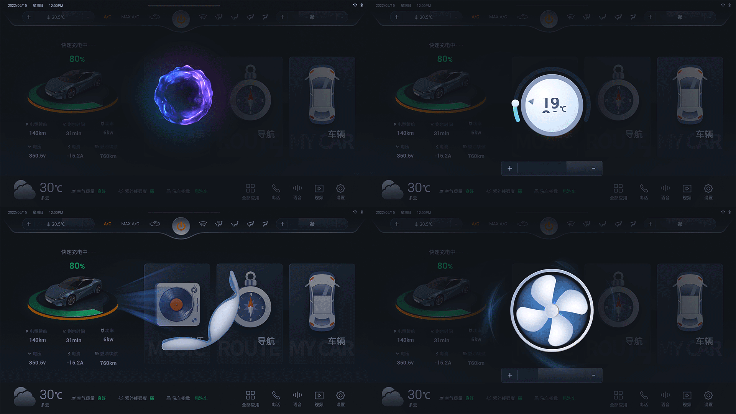Open 视频 video on the turntable screen
The height and width of the screenshot is (414, 736).
click(x=319, y=399)
